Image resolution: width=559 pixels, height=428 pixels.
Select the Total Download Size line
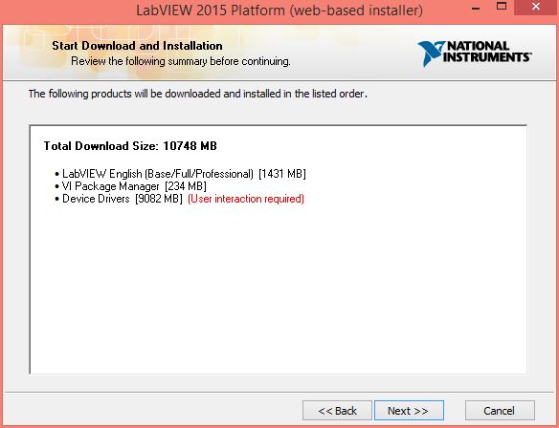[x=130, y=146]
